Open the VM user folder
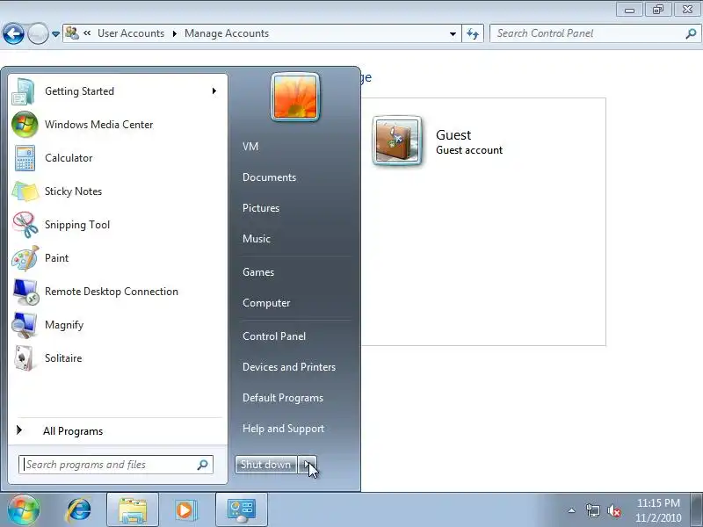This screenshot has width=703, height=527. [250, 147]
